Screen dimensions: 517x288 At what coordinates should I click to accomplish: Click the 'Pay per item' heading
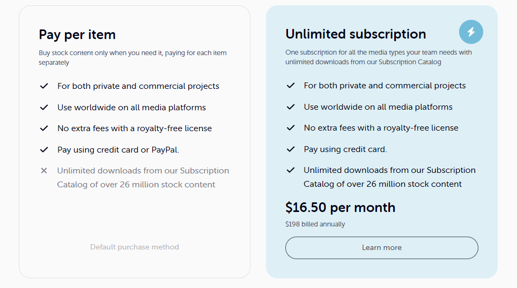77,35
